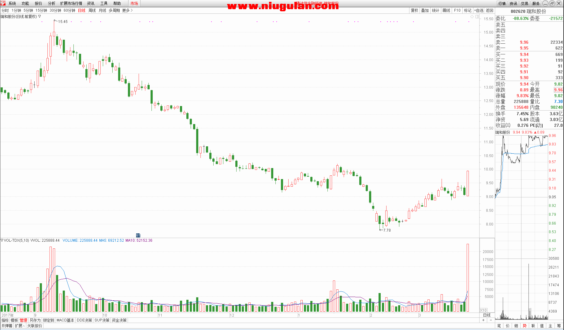Screen dimensions: 564x330
Task: Click the 返回 back button
Action: coord(490,10)
